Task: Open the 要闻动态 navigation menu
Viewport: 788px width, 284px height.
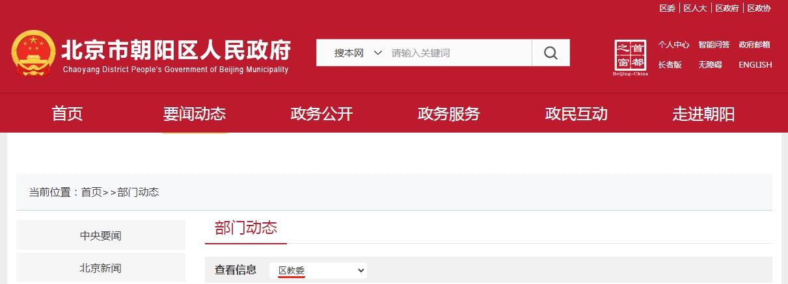Action: tap(194, 114)
